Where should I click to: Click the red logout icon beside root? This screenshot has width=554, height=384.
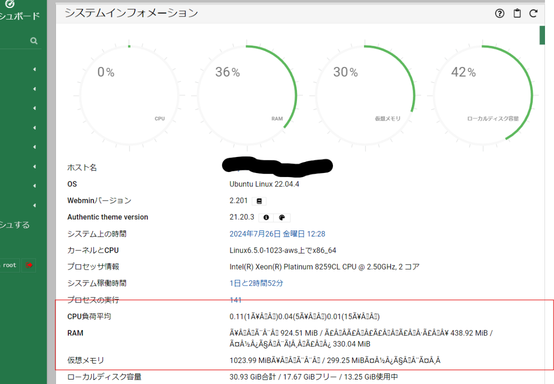pyautogui.click(x=28, y=265)
